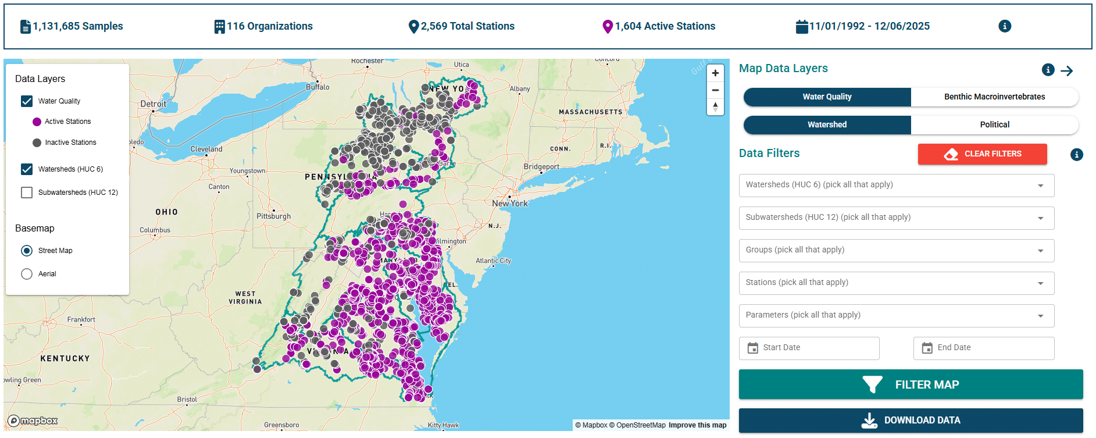Screen dimensions: 1096x438
Task: Uncheck the Water Quality layer checkbox
Action: click(x=27, y=101)
